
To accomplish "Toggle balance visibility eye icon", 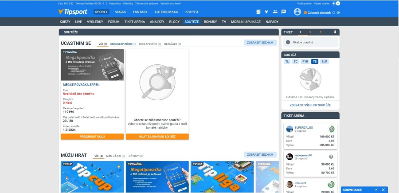I will [x=338, y=12].
